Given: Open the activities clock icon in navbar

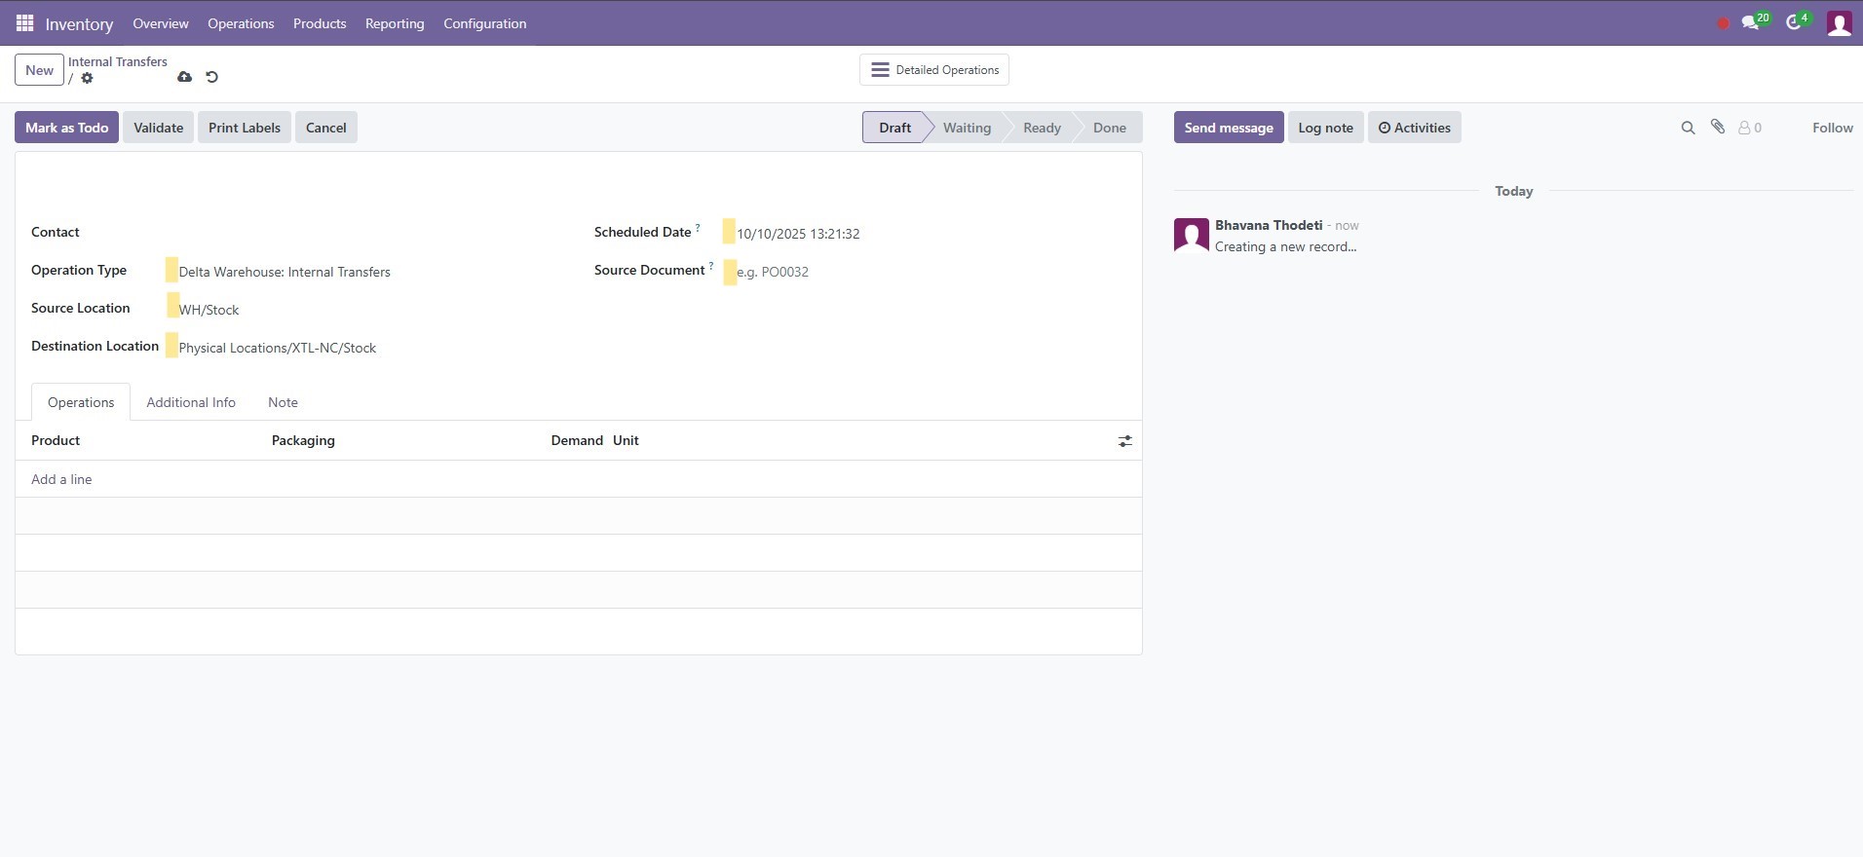Looking at the screenshot, I should [x=1793, y=23].
